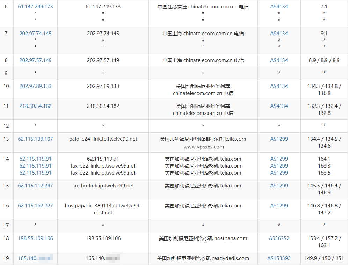Click AS36352 link in hop 18 row
The width and height of the screenshot is (348, 265).
(279, 238)
